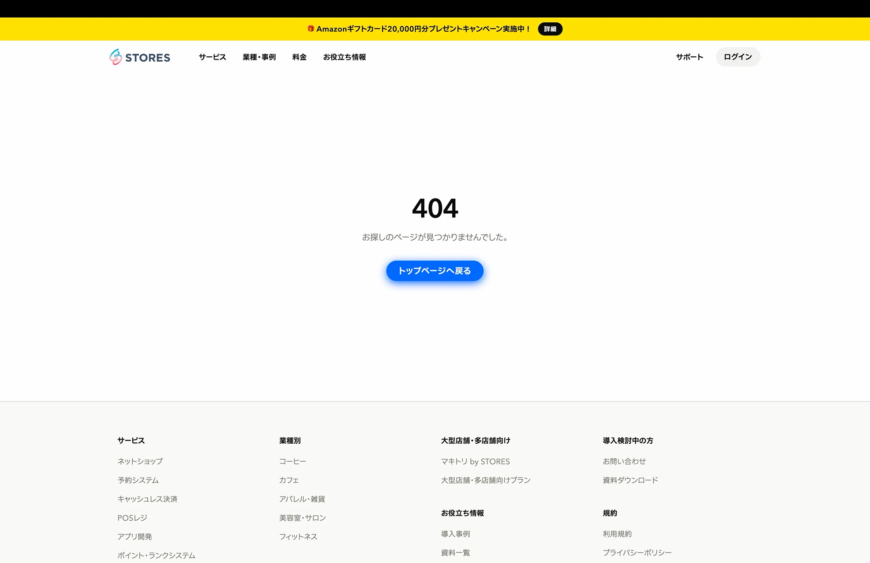Open the お役立ち情報 navigation menu
870x563 pixels.
(344, 57)
